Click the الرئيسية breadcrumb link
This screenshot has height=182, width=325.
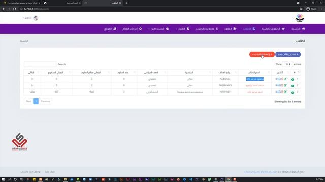[x=24, y=41]
